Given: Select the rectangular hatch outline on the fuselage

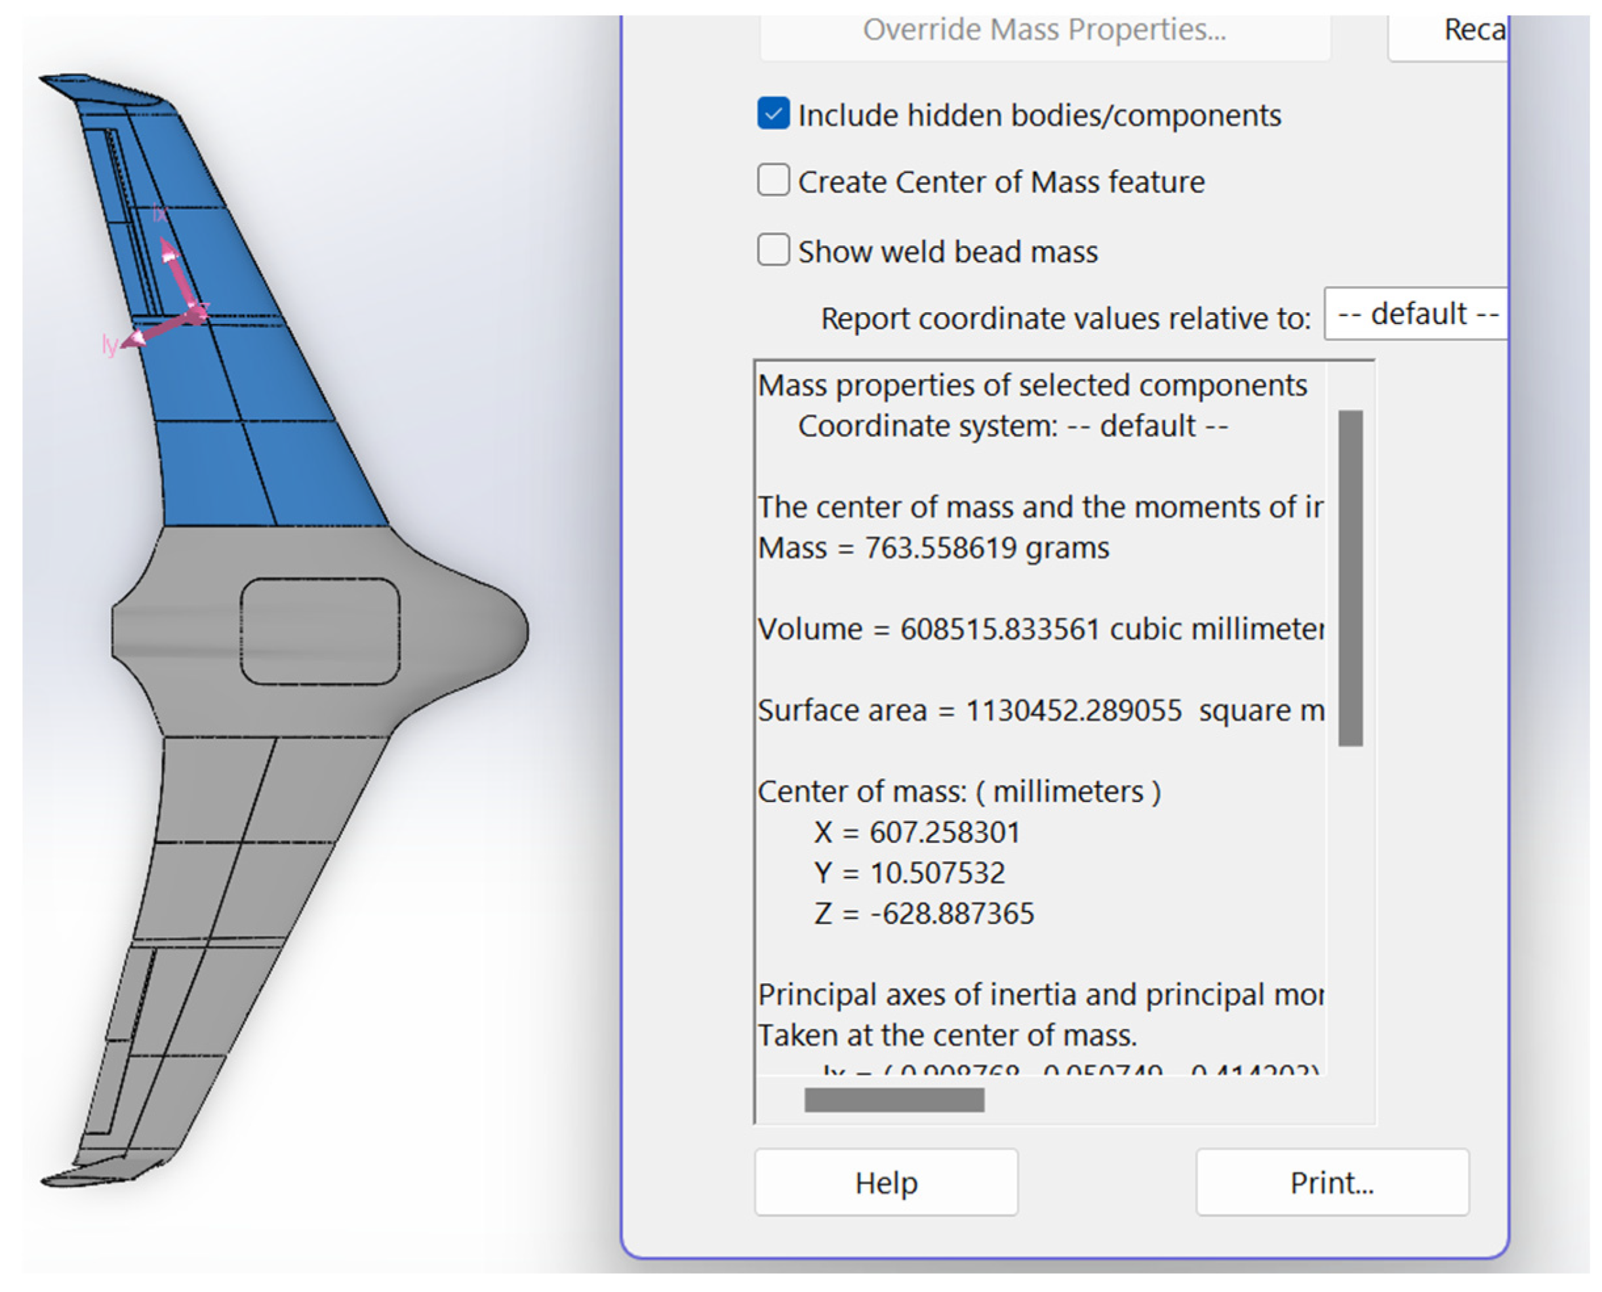Looking at the screenshot, I should pos(320,631).
